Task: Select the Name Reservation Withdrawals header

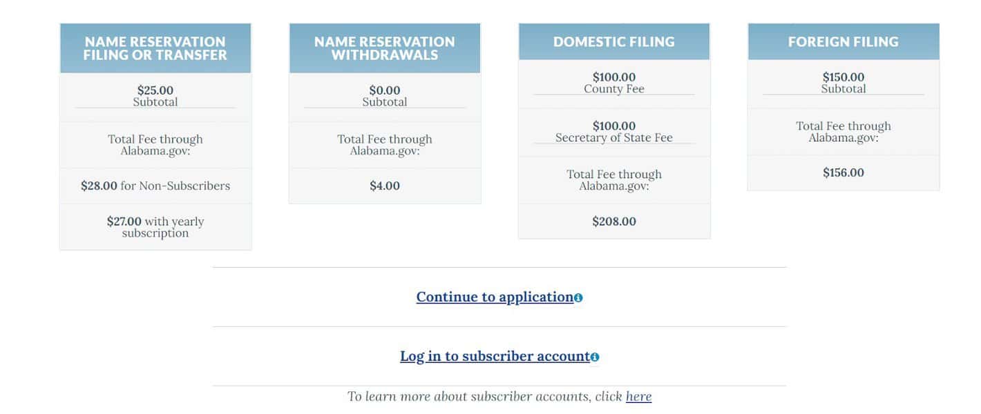Action: (385, 48)
